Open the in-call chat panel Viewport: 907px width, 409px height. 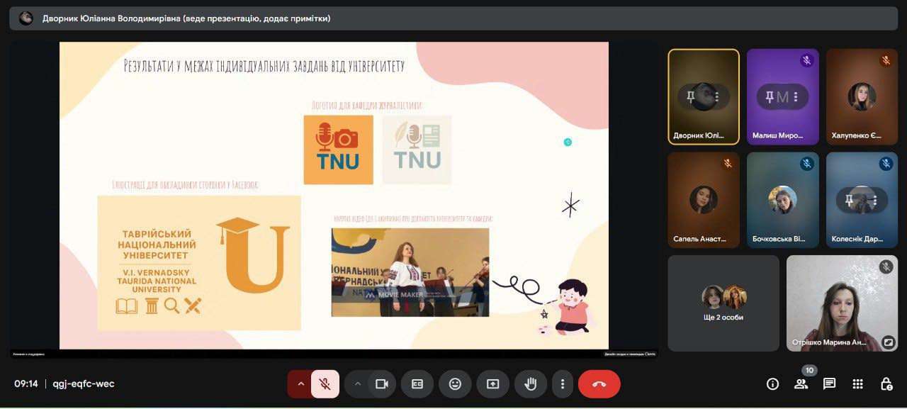(x=829, y=383)
